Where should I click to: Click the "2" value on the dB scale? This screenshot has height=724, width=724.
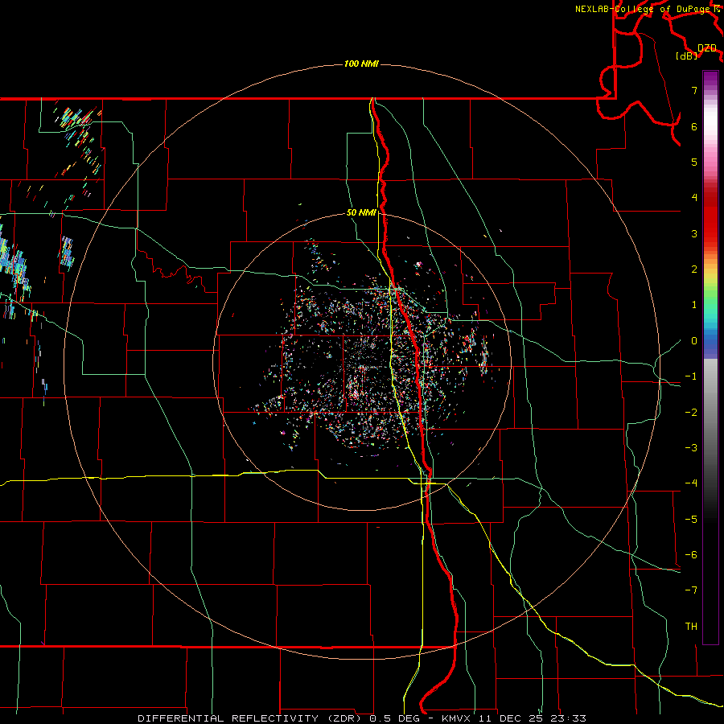pyautogui.click(x=694, y=269)
